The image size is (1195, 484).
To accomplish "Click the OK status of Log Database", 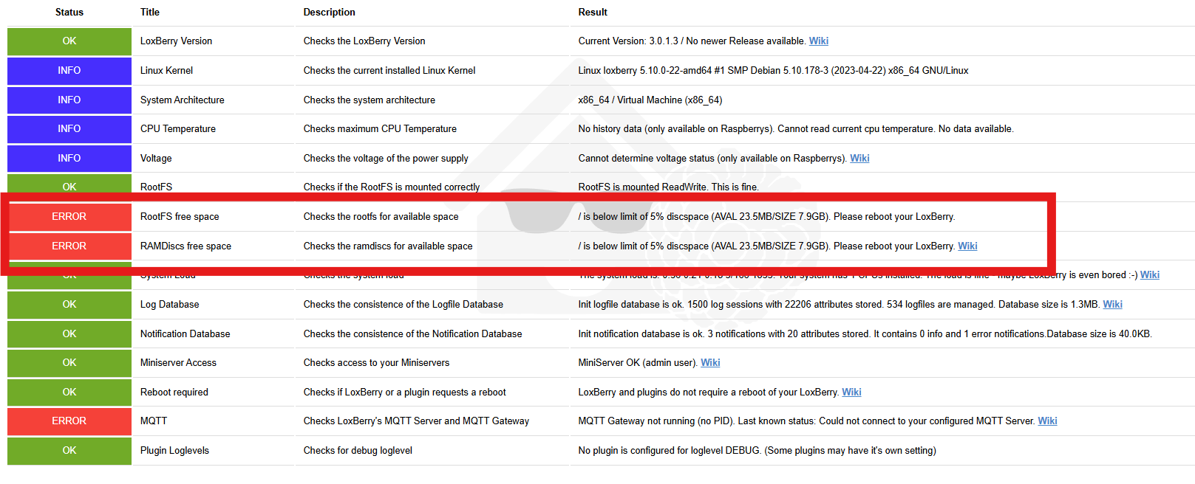I will click(x=69, y=305).
